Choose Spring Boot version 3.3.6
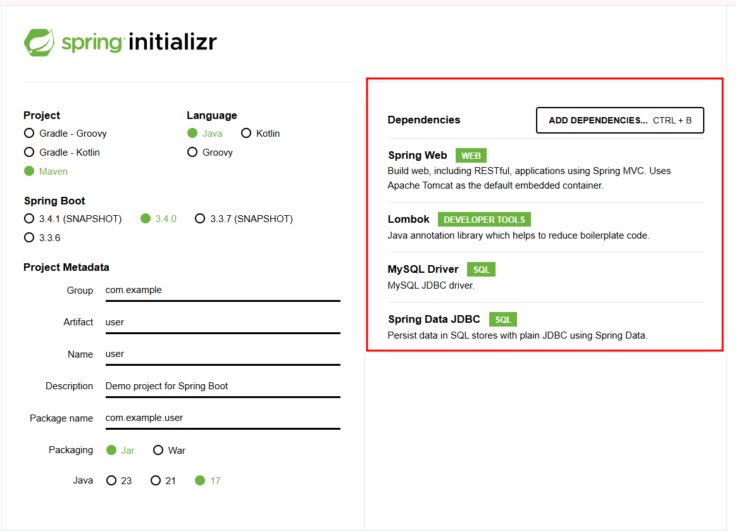This screenshot has height=531, width=736. pyautogui.click(x=42, y=237)
